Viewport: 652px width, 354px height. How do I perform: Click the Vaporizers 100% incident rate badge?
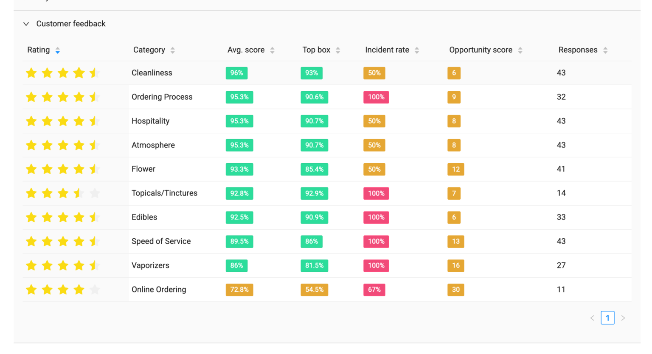pyautogui.click(x=376, y=266)
